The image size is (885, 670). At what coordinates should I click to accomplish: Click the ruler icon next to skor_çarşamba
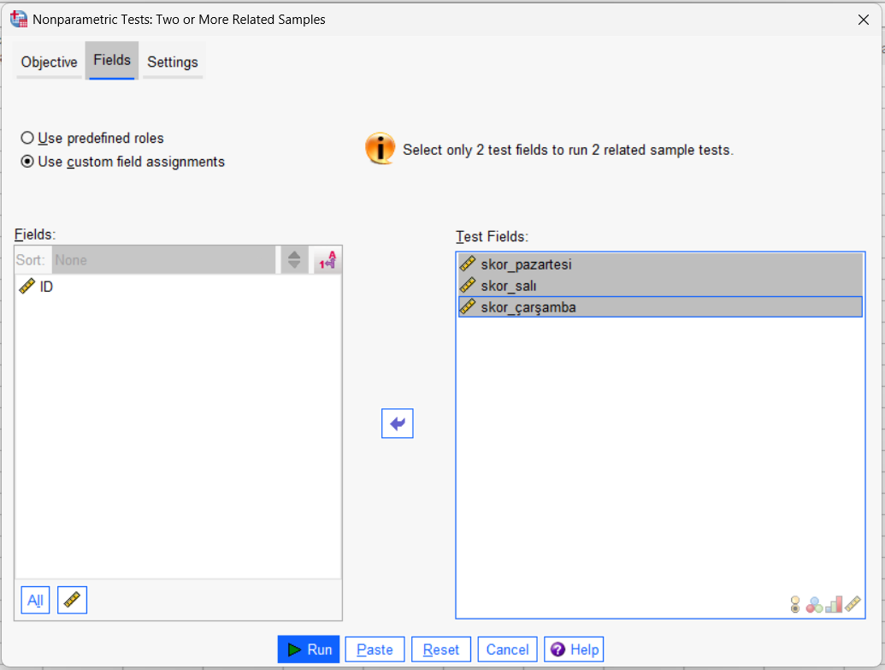pyautogui.click(x=468, y=306)
